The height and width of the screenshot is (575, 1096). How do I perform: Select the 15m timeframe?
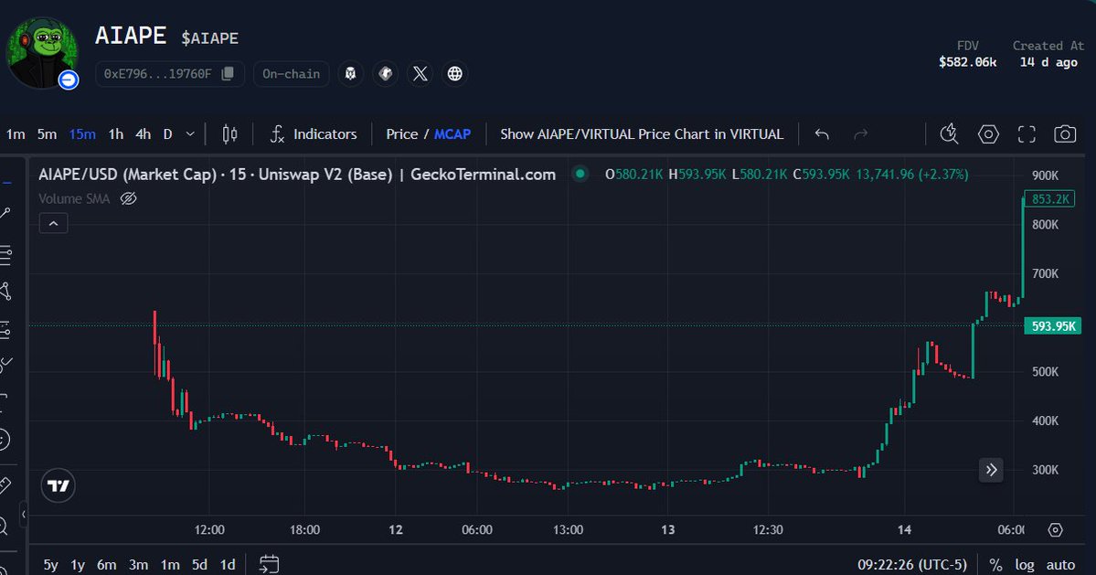81,134
